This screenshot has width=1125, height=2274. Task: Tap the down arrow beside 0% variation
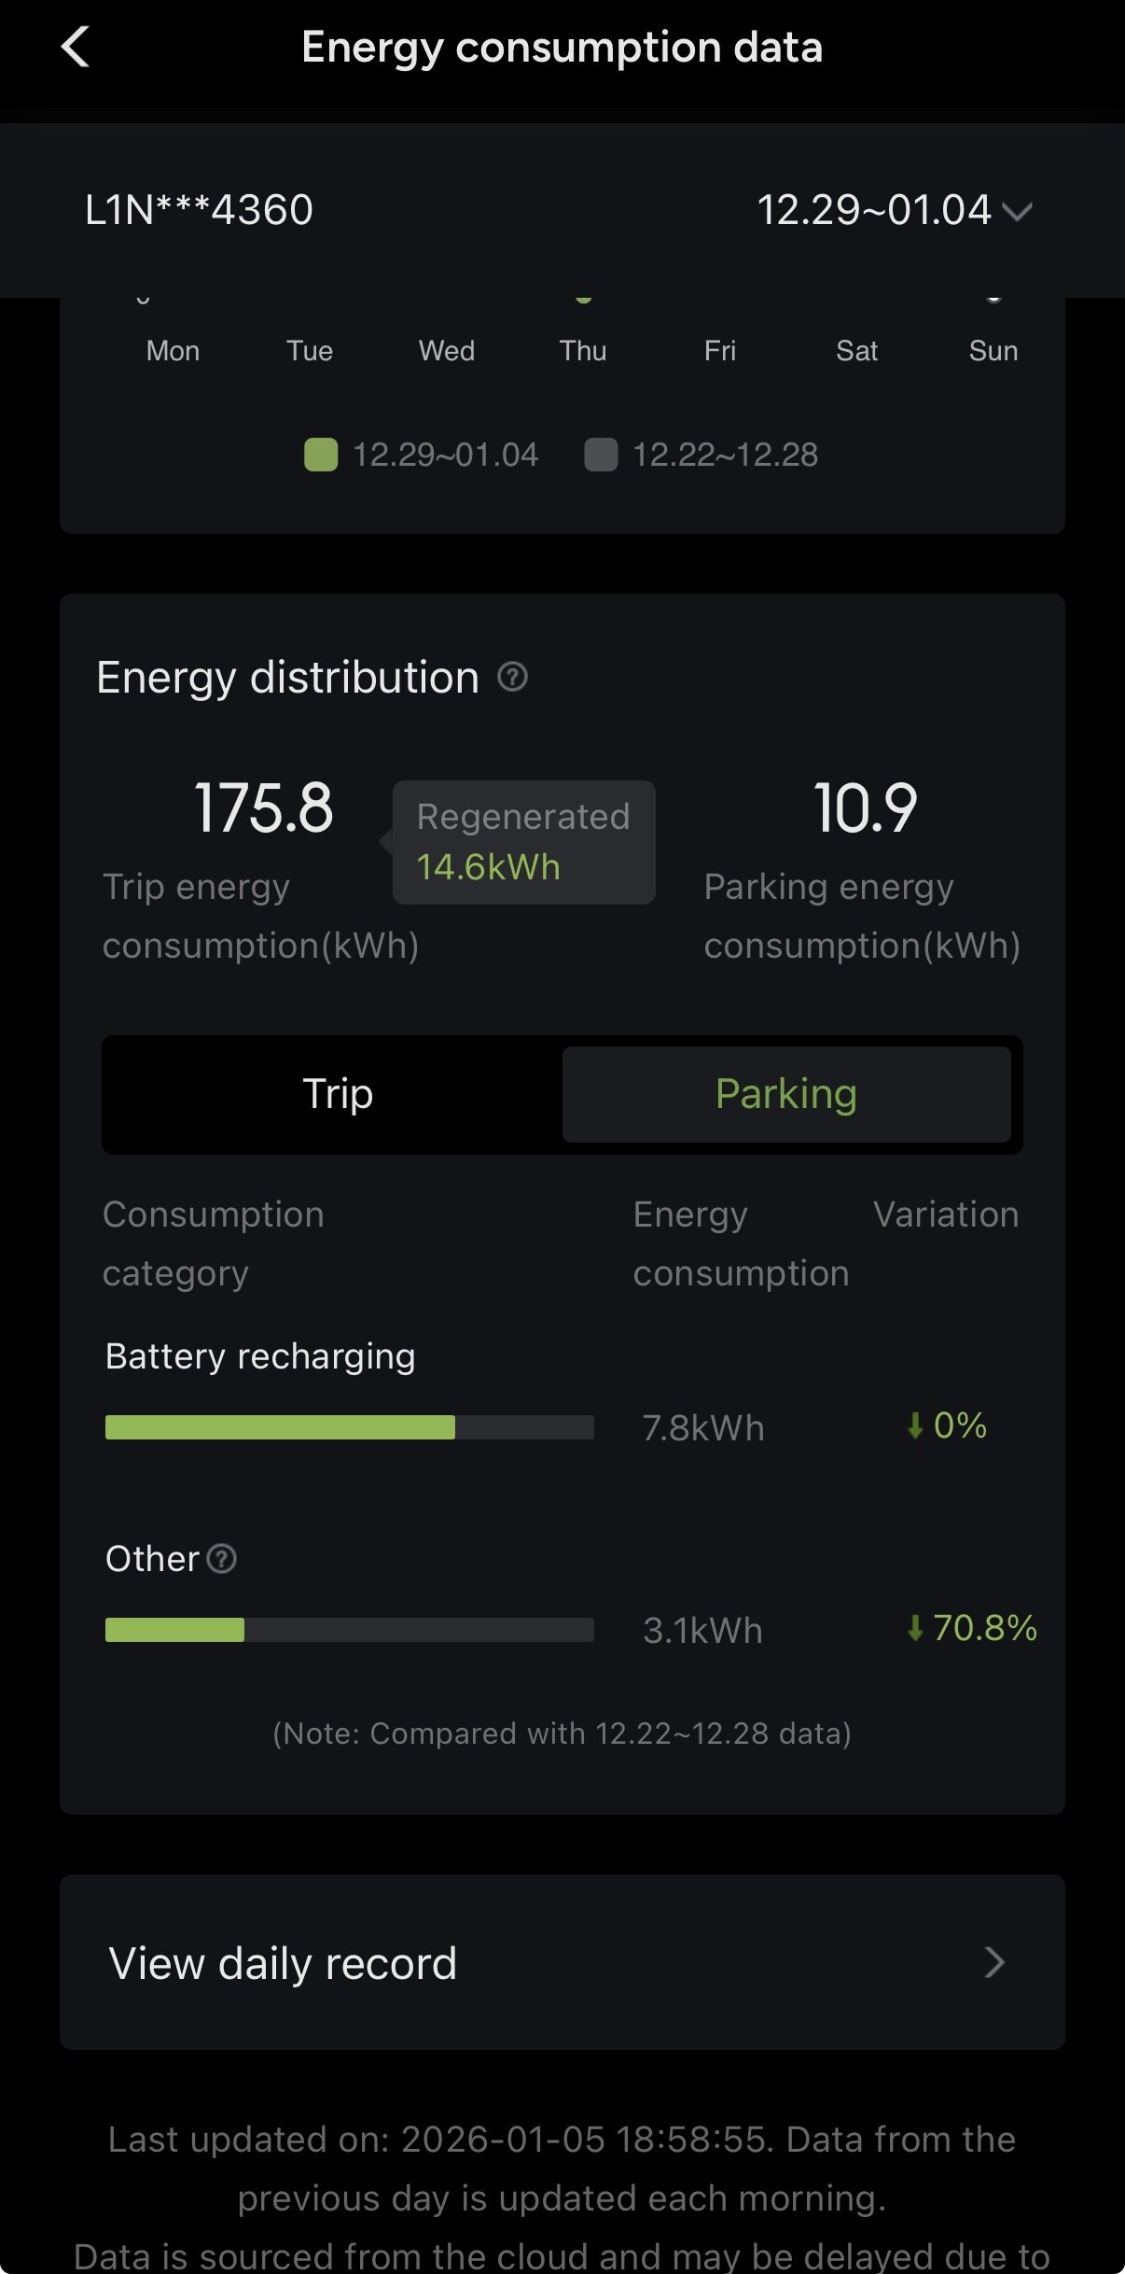[915, 1425]
